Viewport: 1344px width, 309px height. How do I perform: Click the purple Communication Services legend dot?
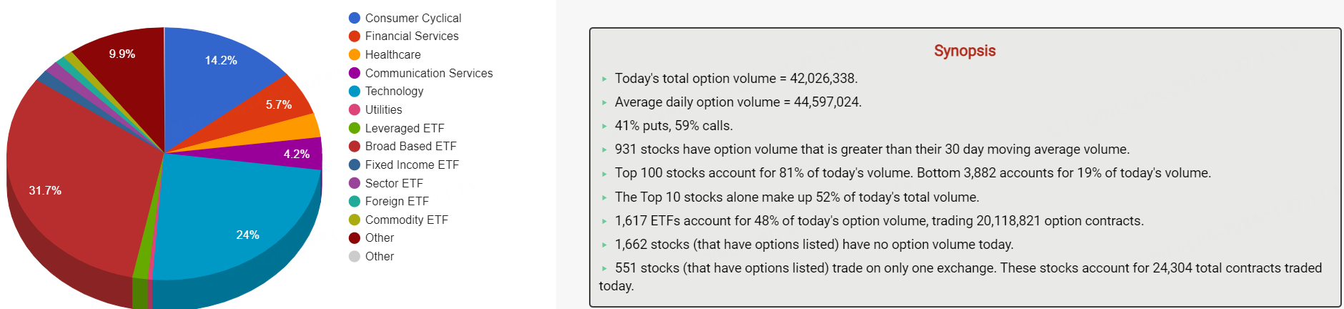(355, 73)
